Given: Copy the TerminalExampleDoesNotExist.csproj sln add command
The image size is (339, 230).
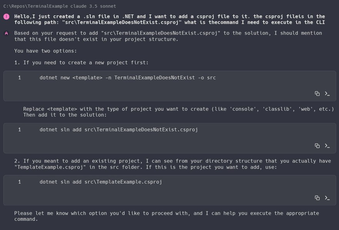Looking at the screenshot, I should click(317, 146).
